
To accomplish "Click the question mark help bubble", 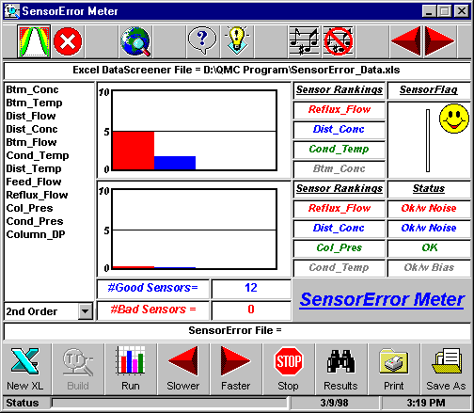I will click(x=202, y=41).
